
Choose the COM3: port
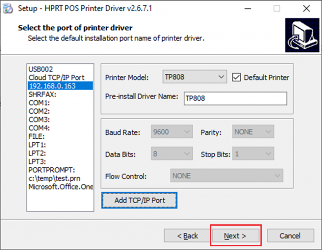(x=39, y=120)
